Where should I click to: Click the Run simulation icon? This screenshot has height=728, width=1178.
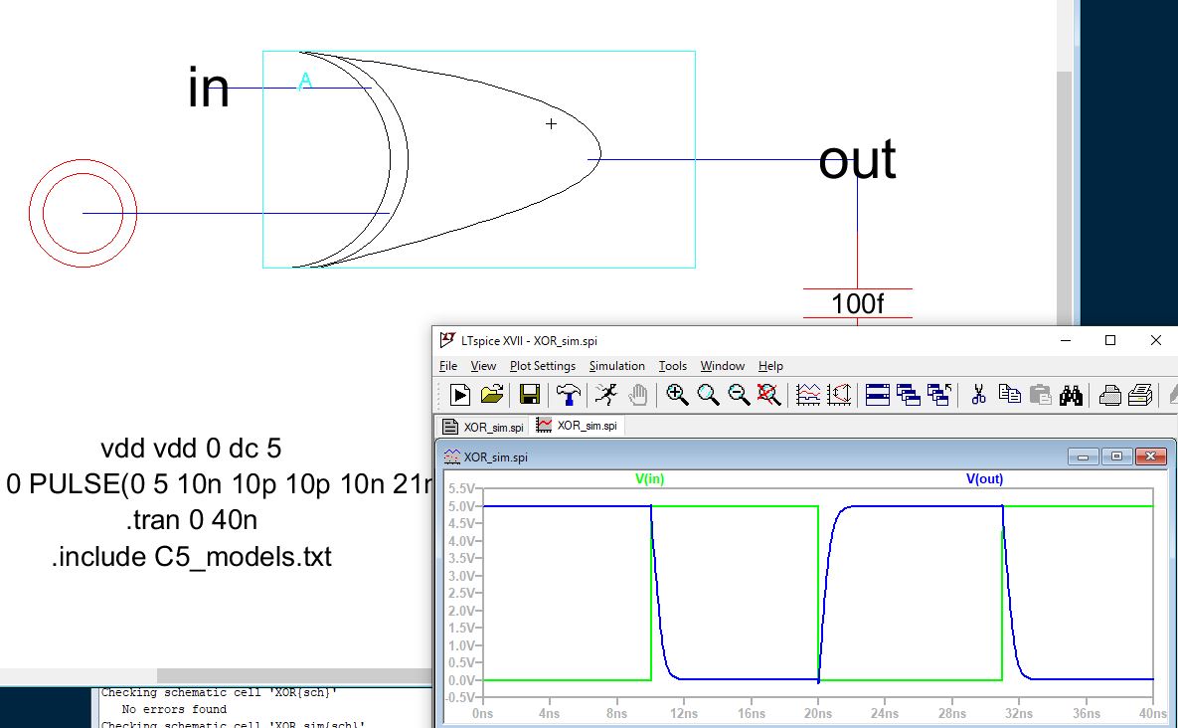460,395
